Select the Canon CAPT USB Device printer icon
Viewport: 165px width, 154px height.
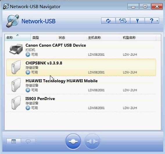pos(16,49)
